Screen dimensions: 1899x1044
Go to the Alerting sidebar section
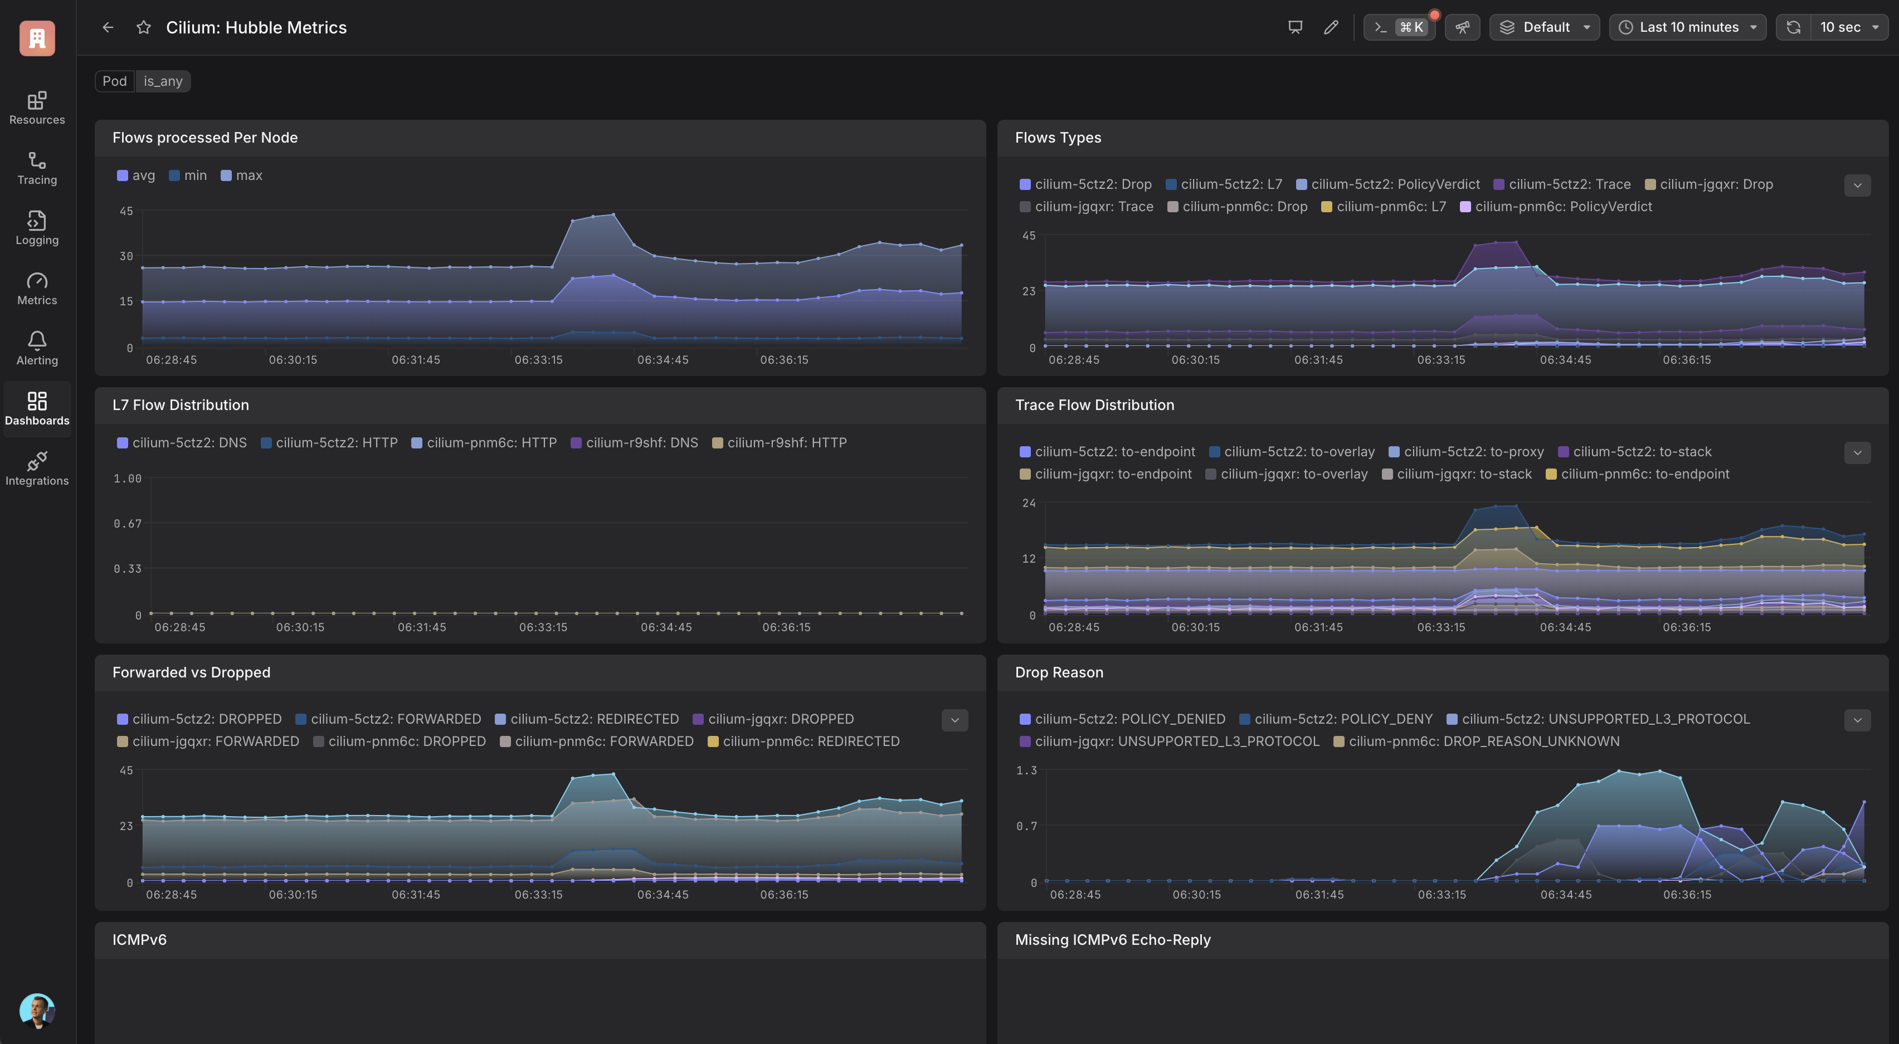coord(37,349)
